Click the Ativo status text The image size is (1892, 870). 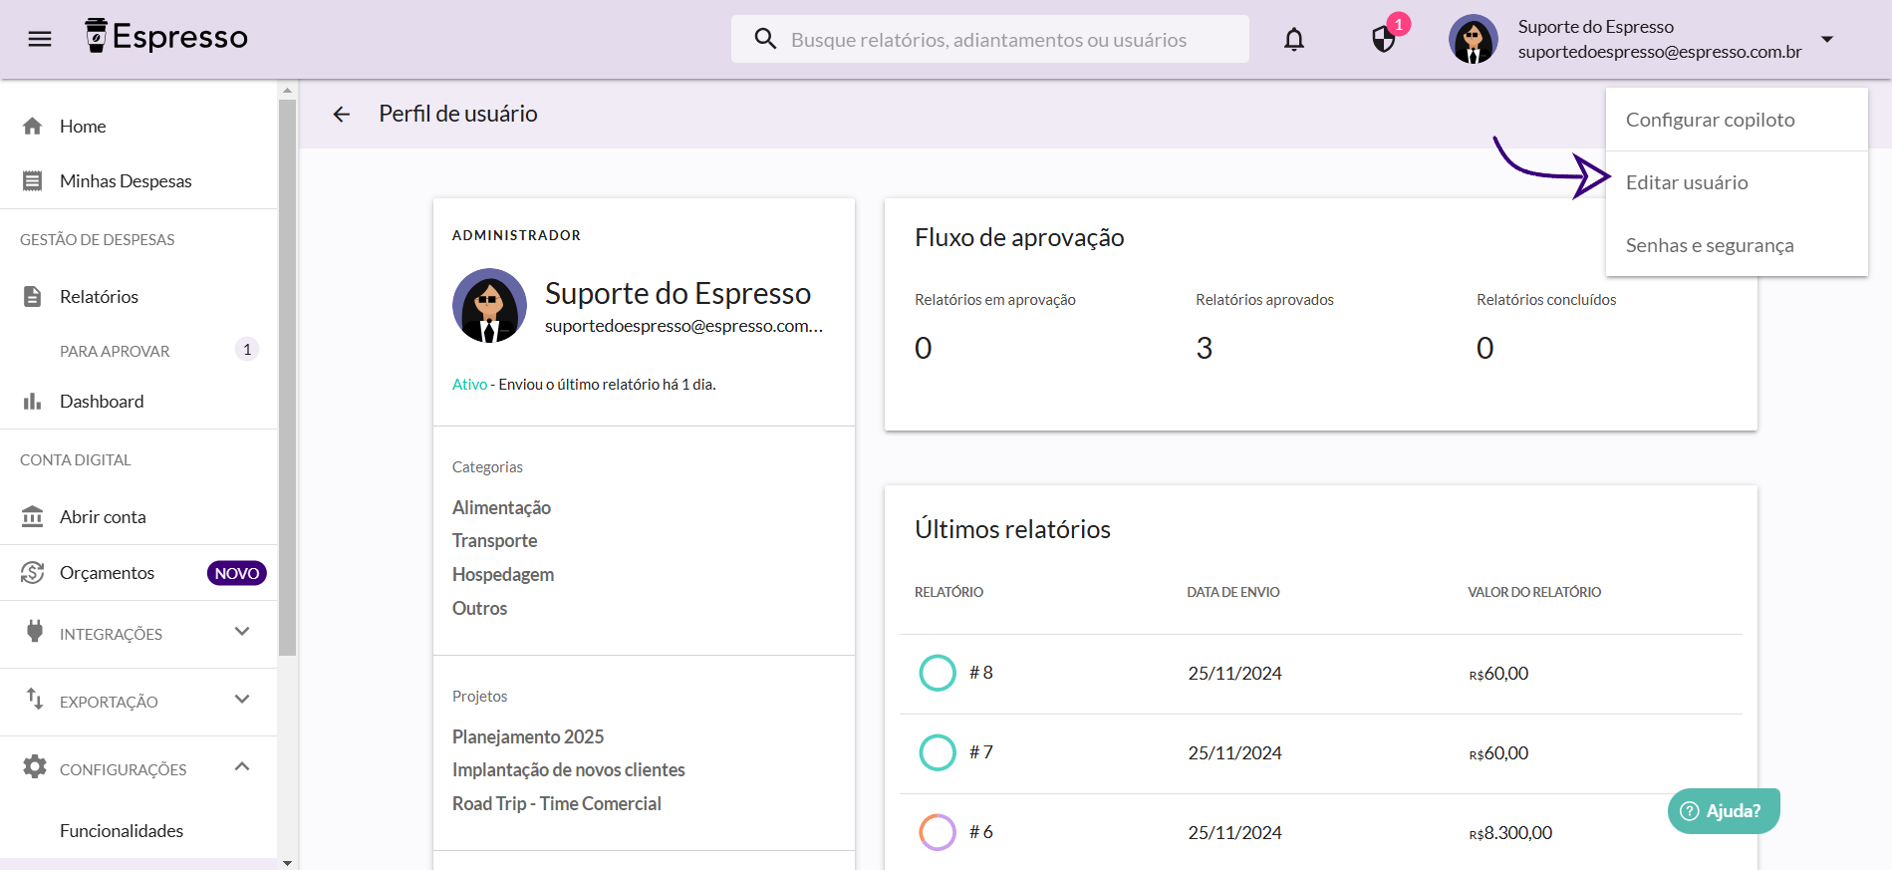469,385
